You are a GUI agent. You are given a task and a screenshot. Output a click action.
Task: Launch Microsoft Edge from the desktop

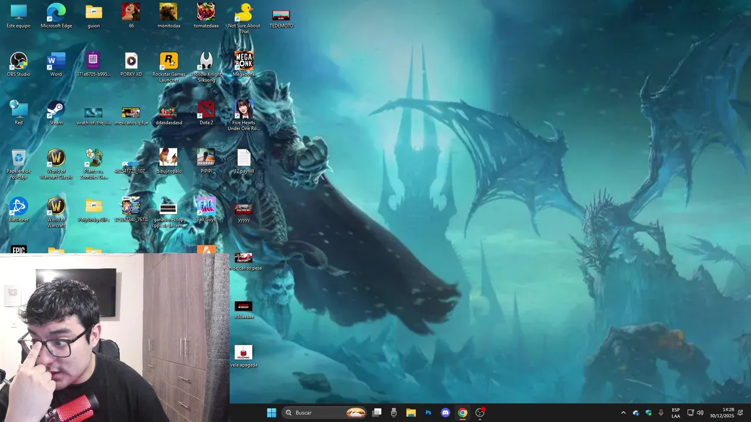coord(56,16)
